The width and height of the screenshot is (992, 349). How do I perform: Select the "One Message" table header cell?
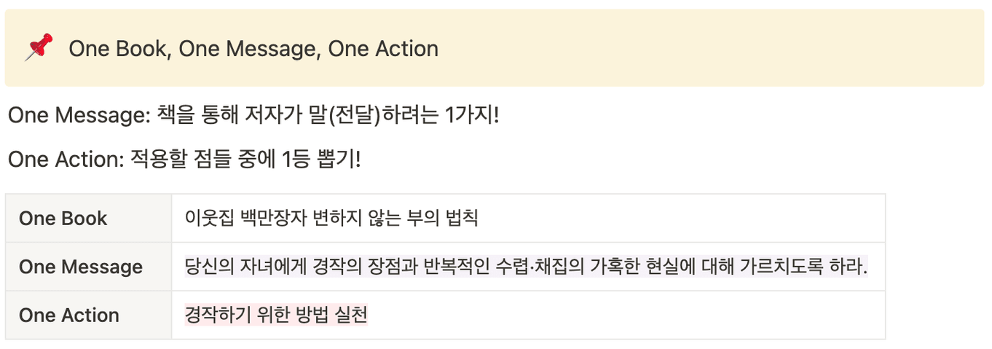pyautogui.click(x=89, y=267)
